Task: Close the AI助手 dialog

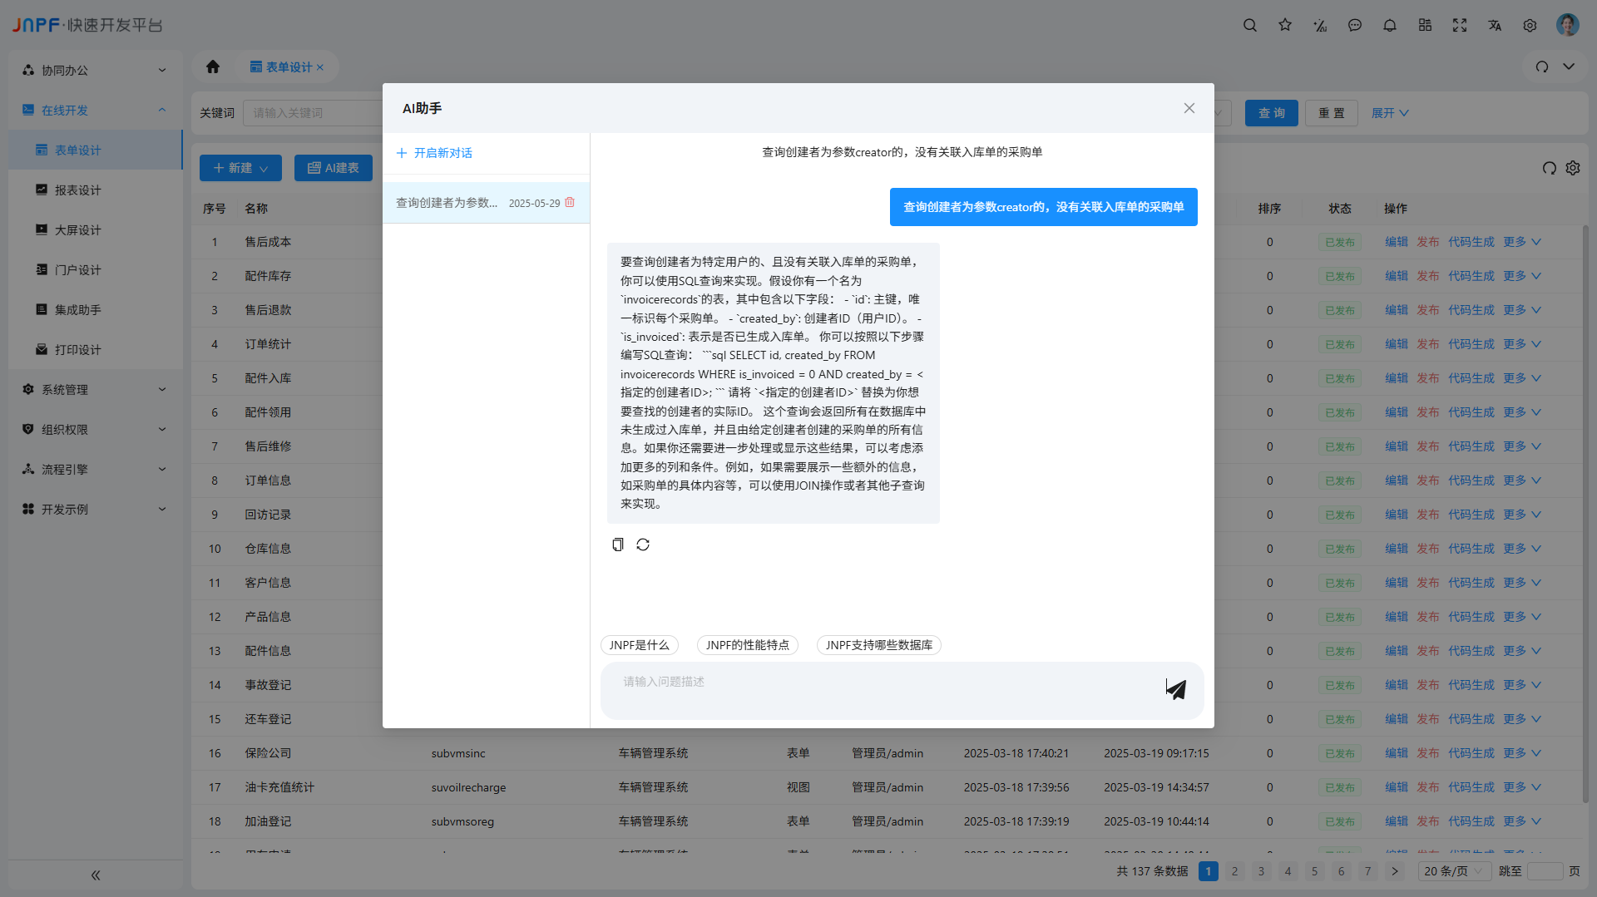Action: [1189, 108]
